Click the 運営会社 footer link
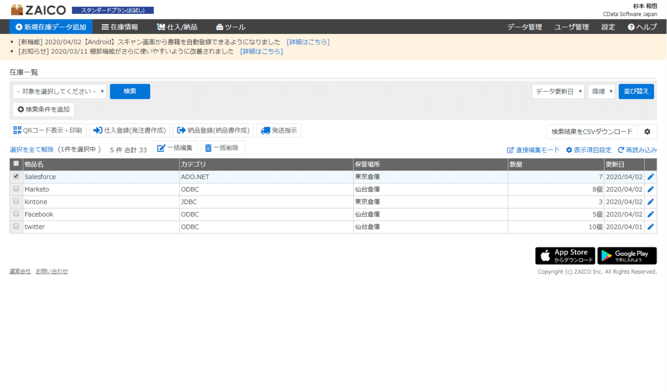This screenshot has height=392, width=667. click(20, 271)
